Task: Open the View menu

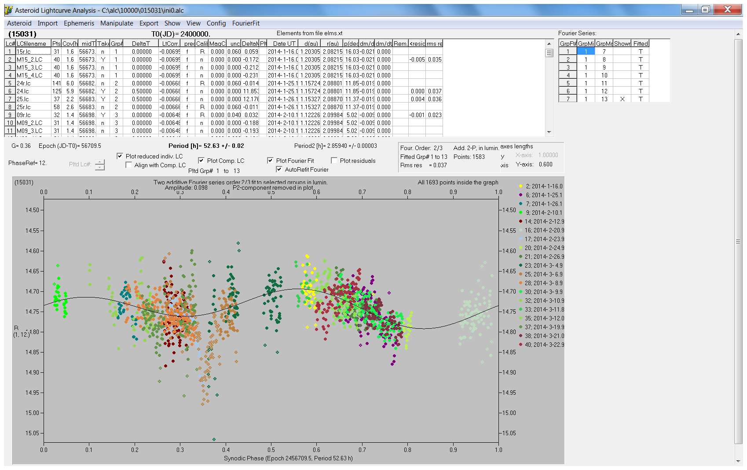Action: (x=193, y=23)
